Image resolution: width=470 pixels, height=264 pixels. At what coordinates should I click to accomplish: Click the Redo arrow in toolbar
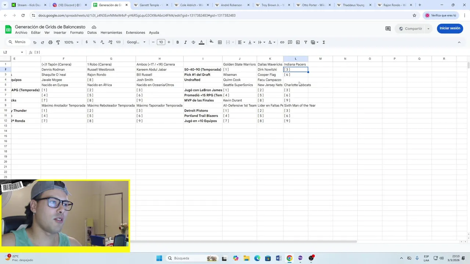click(43, 42)
